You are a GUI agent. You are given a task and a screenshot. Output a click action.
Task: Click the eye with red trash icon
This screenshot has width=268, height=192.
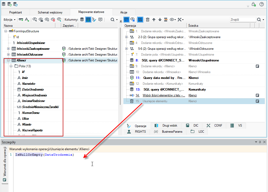[53, 20]
